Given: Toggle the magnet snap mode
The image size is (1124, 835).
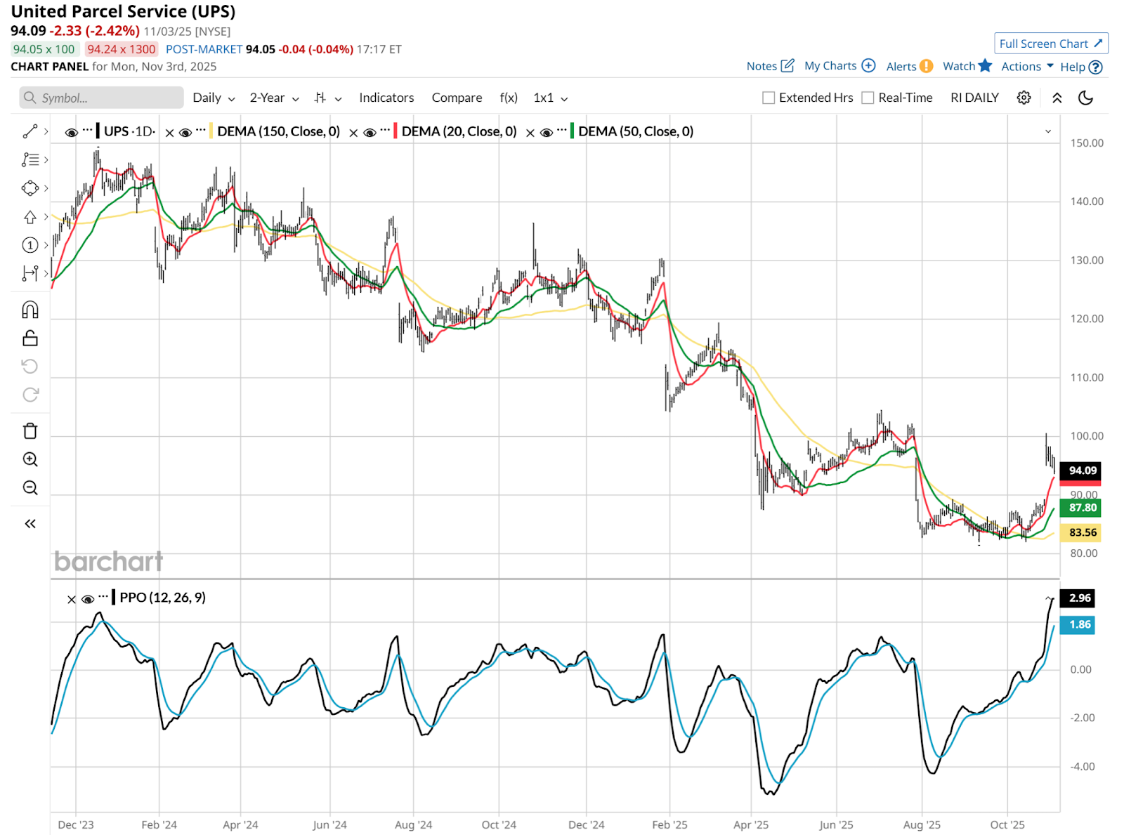Looking at the screenshot, I should [30, 310].
